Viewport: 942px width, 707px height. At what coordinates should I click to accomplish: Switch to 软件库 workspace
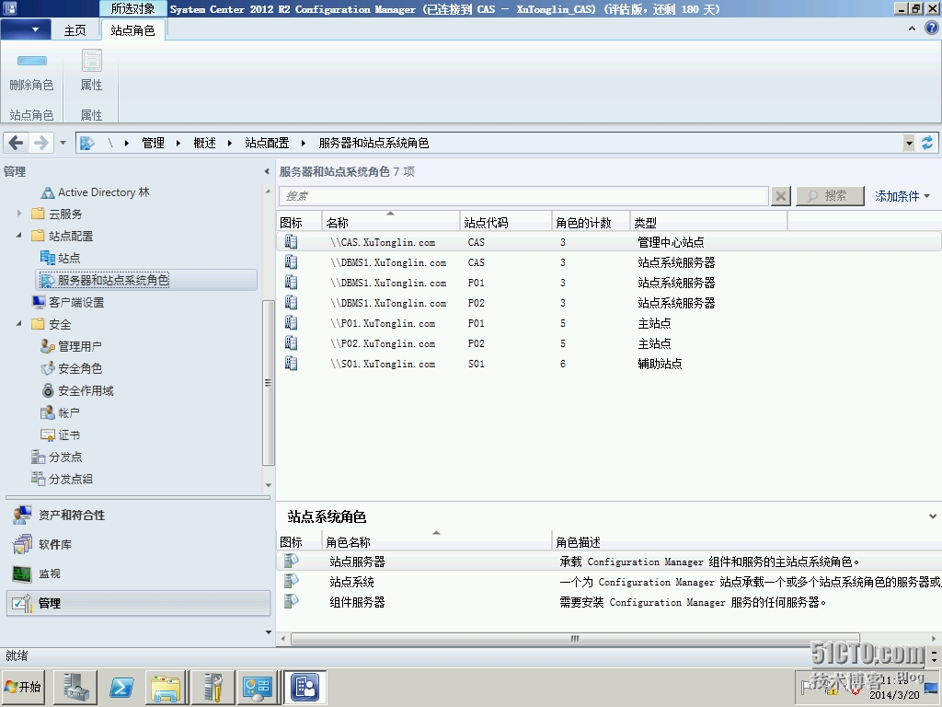click(x=138, y=544)
